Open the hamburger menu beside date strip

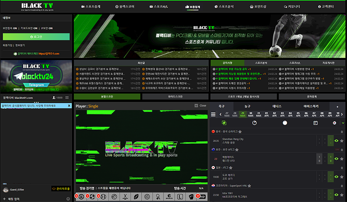click(x=213, y=114)
